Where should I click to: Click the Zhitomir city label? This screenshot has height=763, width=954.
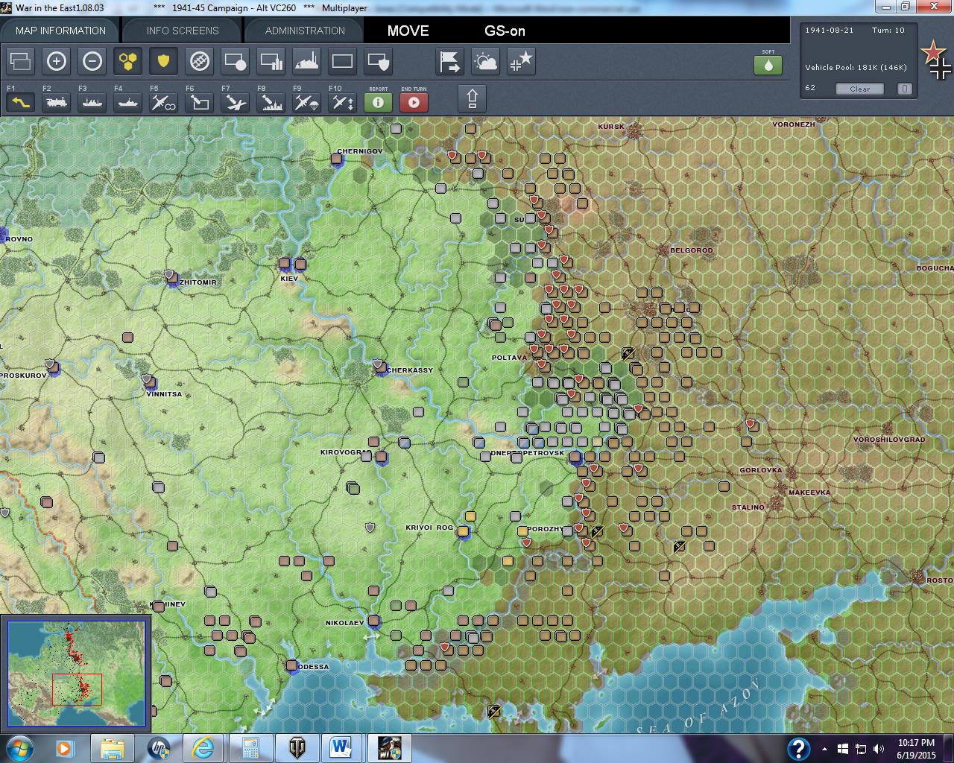coord(198,282)
